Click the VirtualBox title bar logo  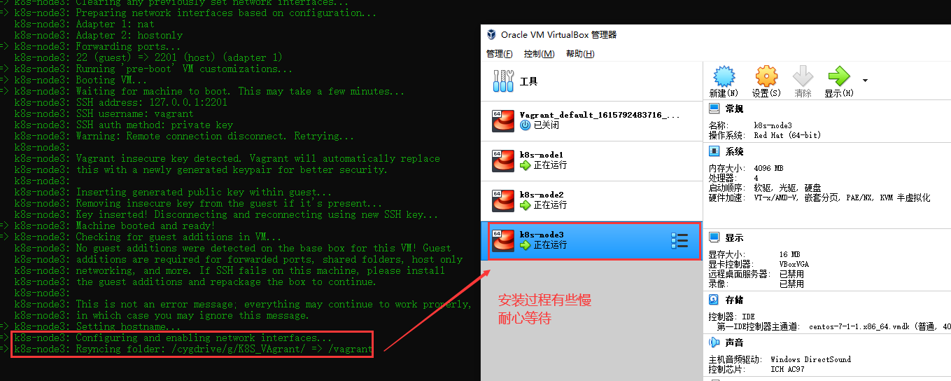click(491, 34)
